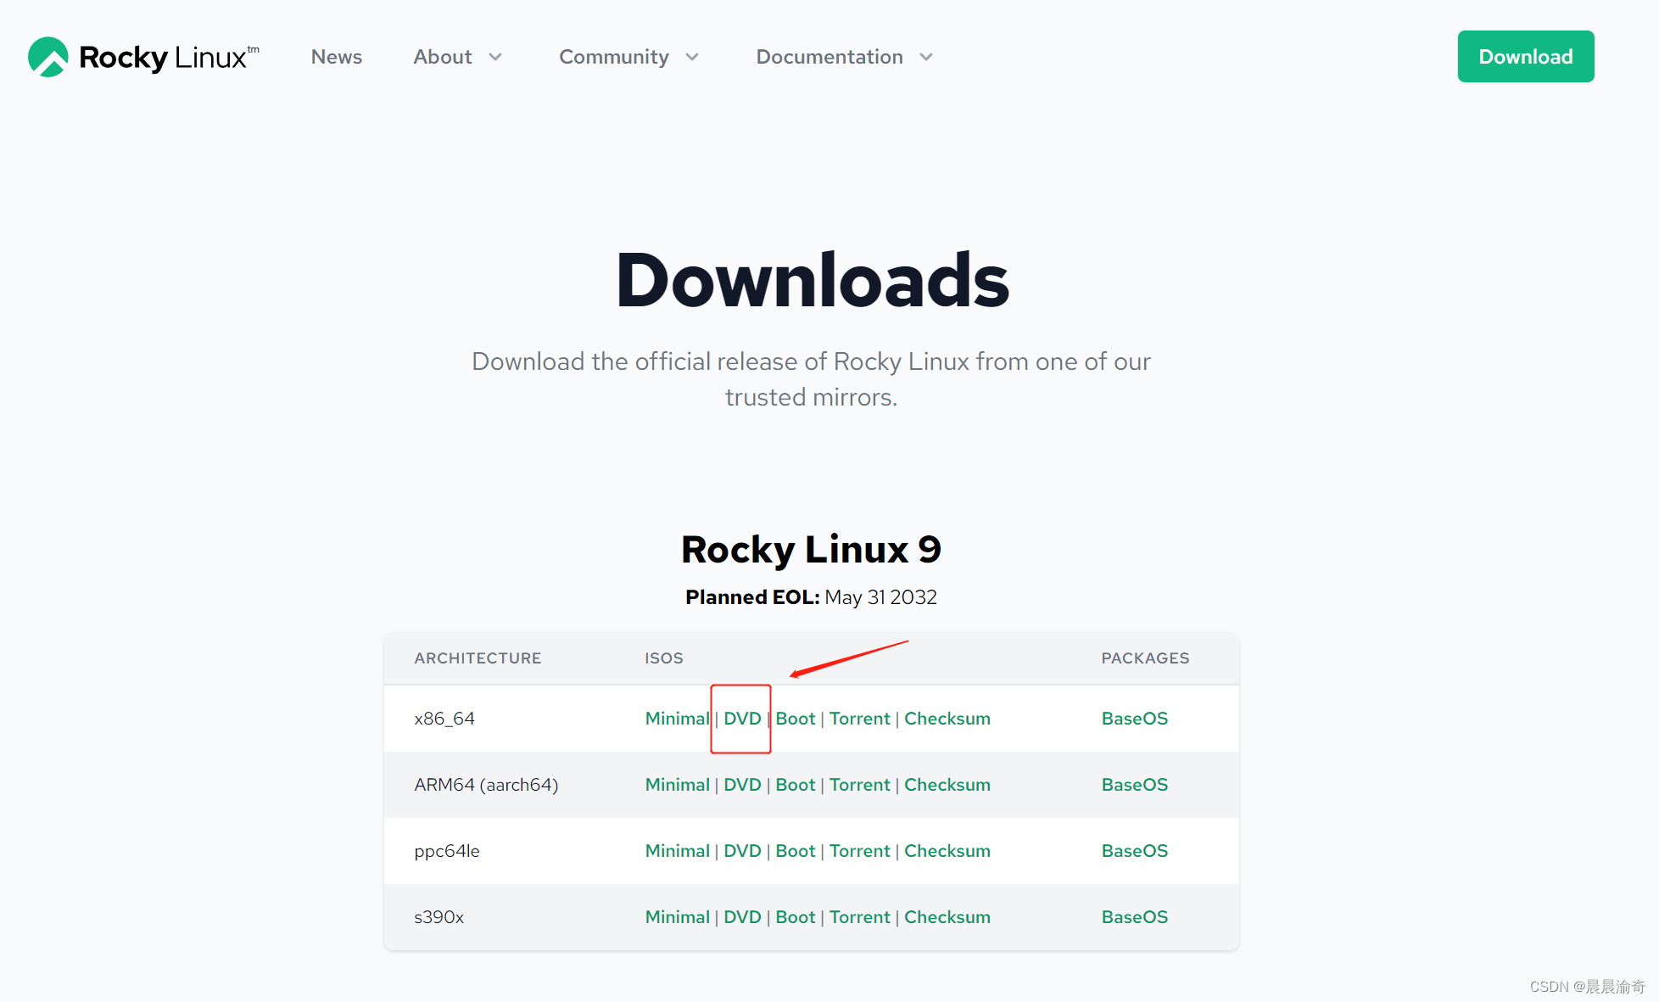1659x1002 pixels.
Task: Open the x86_64 Torrent link
Action: (x=860, y=719)
